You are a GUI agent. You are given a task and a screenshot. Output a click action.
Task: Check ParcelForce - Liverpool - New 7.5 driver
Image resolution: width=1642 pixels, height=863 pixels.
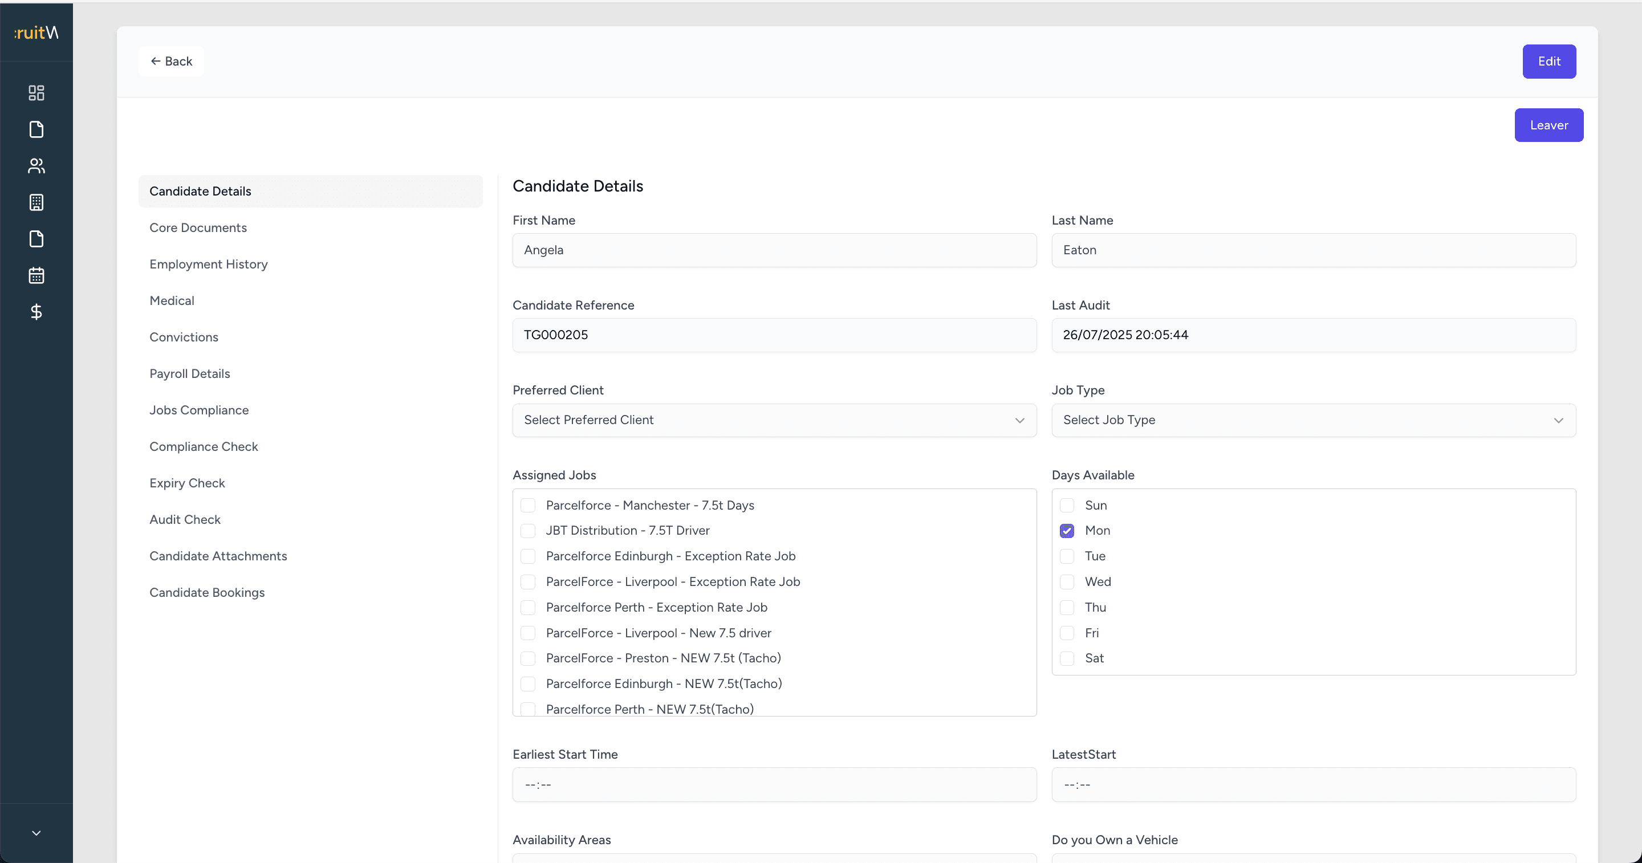pos(528,633)
